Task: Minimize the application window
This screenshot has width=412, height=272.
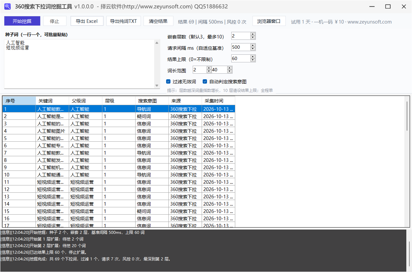Action: 372,7
